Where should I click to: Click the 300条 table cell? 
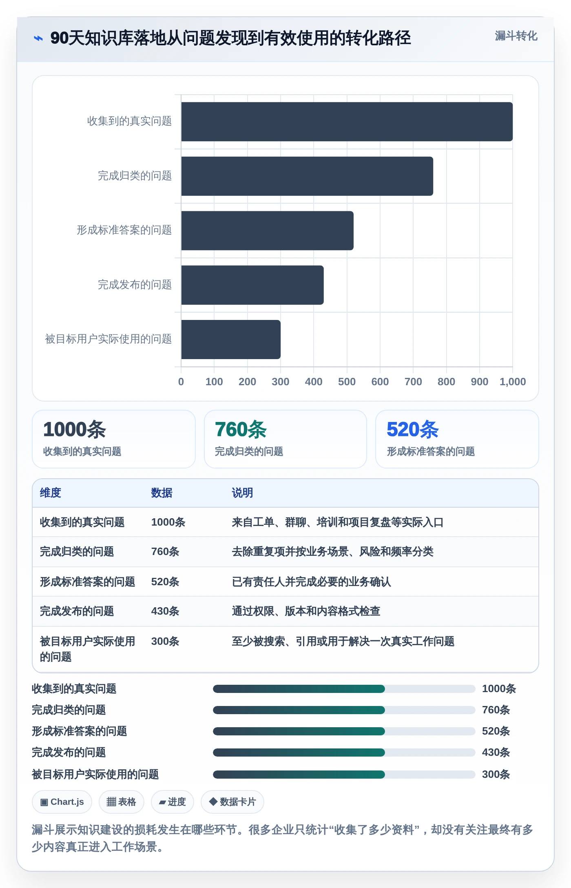165,641
